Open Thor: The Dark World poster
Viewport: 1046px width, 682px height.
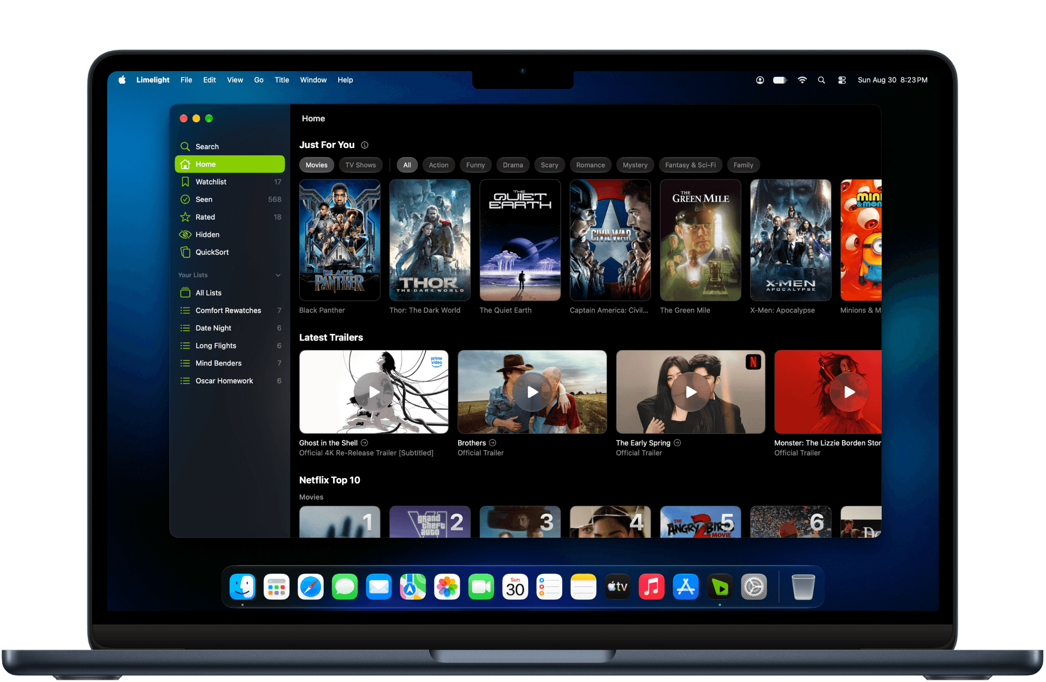(430, 240)
